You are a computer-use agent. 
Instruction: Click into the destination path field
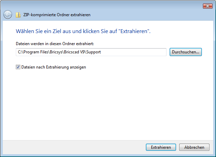click(x=91, y=52)
